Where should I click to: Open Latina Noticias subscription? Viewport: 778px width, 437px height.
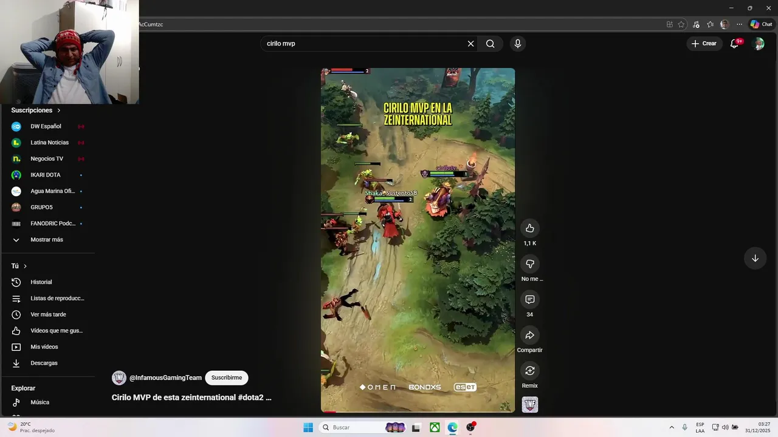[x=47, y=143]
